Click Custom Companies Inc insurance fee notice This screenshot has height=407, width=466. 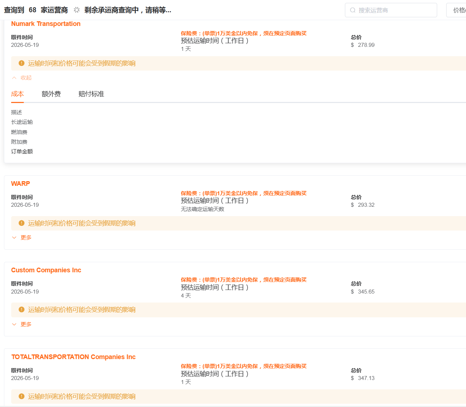tap(244, 279)
